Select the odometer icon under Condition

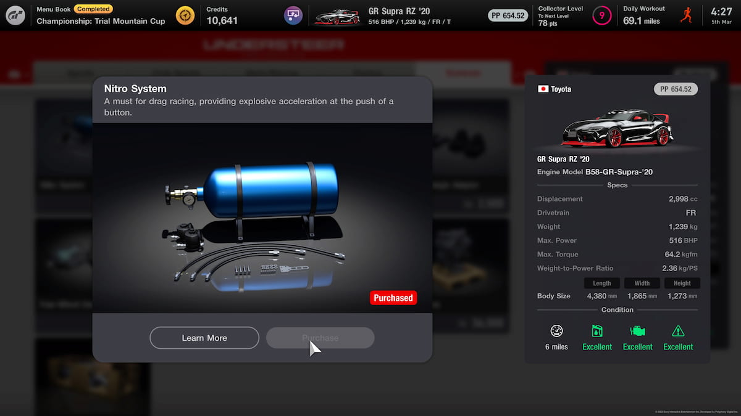click(556, 332)
